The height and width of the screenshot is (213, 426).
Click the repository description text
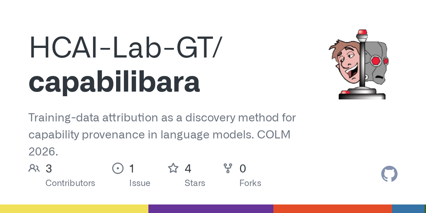[x=162, y=135]
